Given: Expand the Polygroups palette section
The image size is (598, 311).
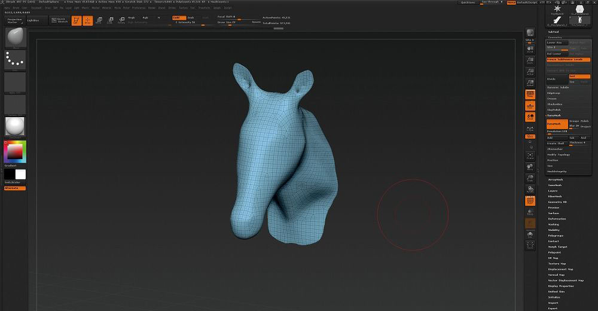Looking at the screenshot, I should [556, 236].
